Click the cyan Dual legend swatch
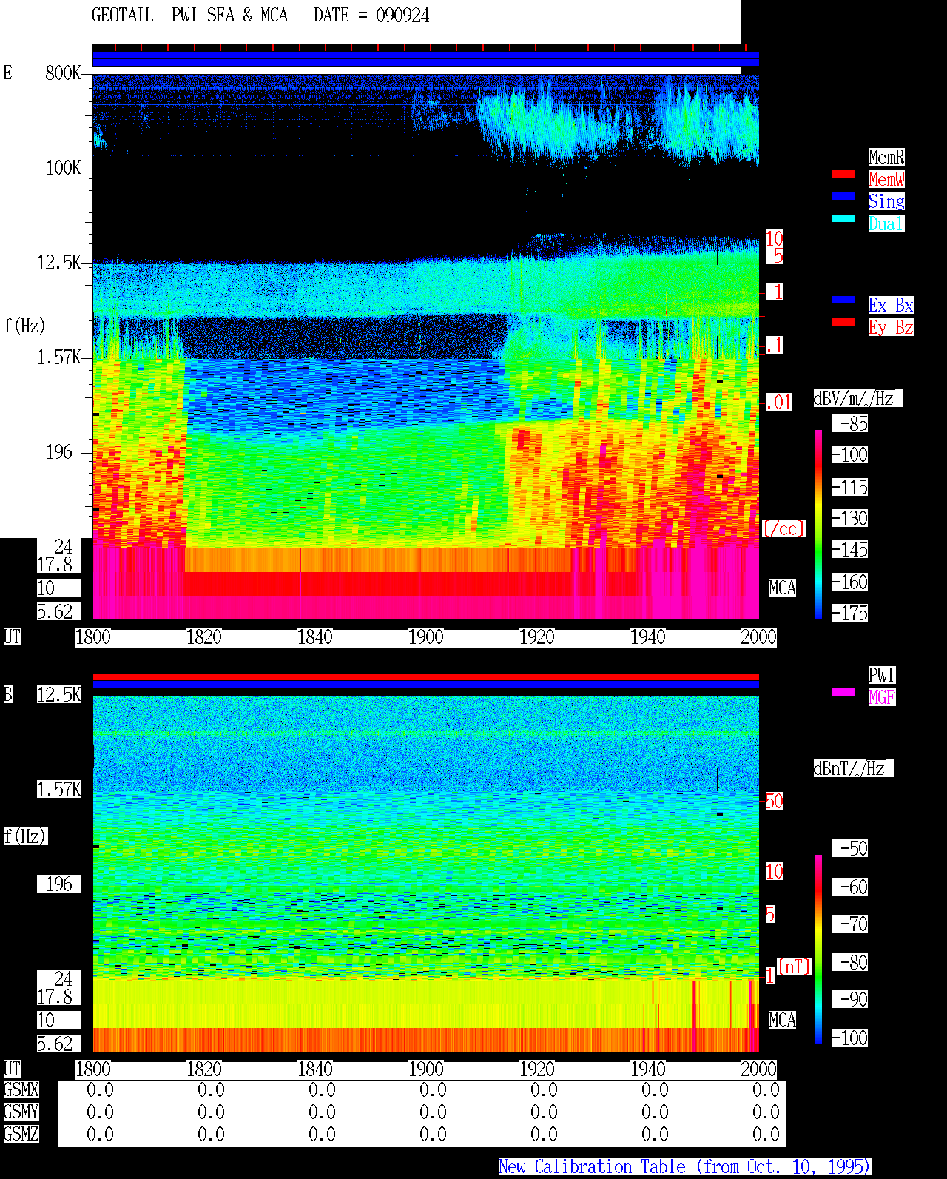Viewport: 947px width, 1179px height. point(843,218)
